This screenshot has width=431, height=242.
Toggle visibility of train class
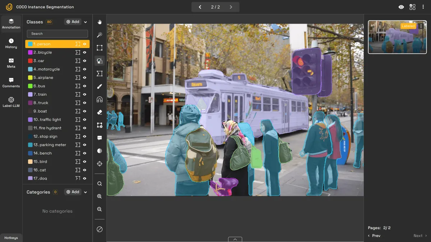click(85, 94)
